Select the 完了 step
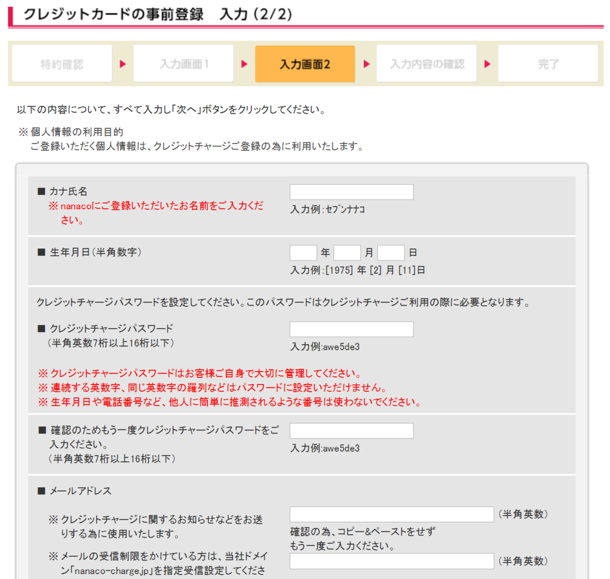 (547, 64)
